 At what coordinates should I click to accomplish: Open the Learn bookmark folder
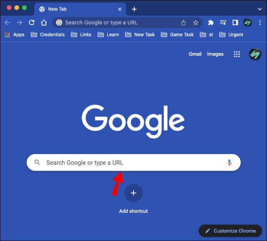108,35
